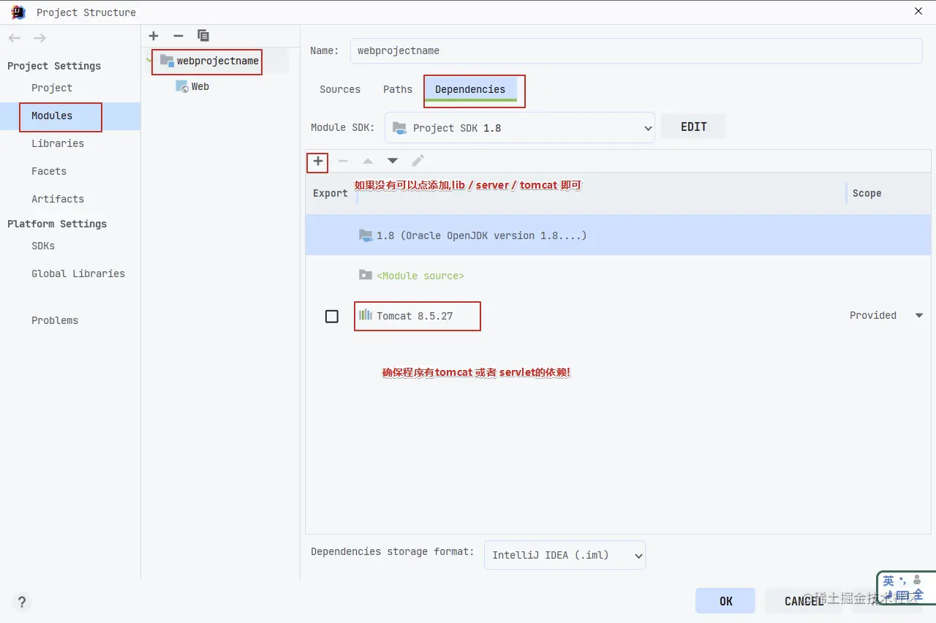Move dependency up with up arrow
This screenshot has width=936, height=623.
coord(368,161)
